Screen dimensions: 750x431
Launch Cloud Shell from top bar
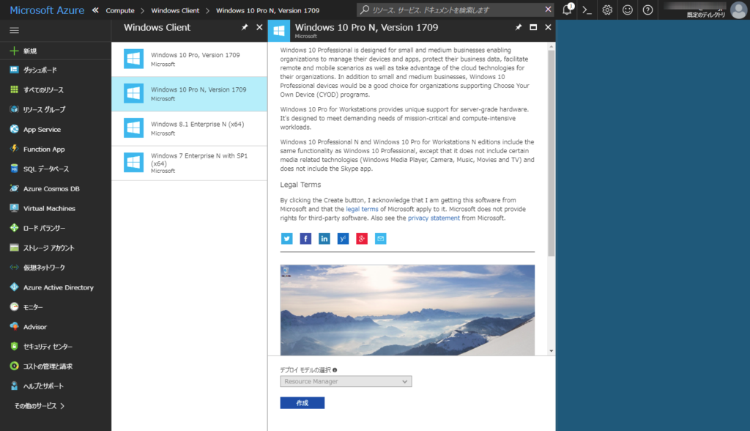(587, 10)
